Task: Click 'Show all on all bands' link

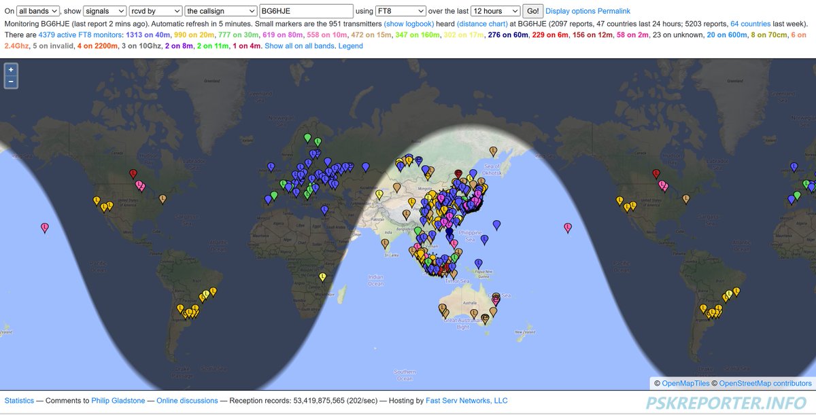Action: [x=299, y=46]
